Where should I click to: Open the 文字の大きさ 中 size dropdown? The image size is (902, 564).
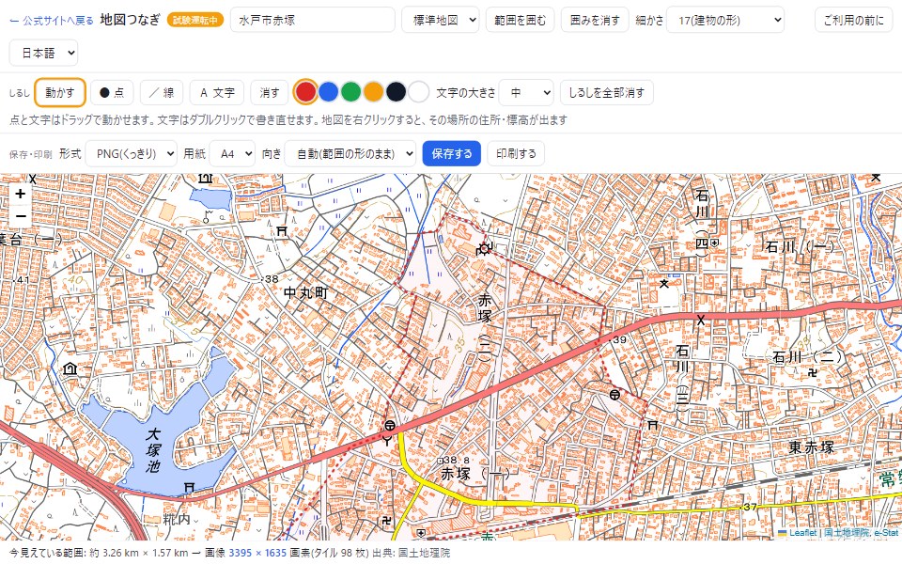click(x=526, y=93)
